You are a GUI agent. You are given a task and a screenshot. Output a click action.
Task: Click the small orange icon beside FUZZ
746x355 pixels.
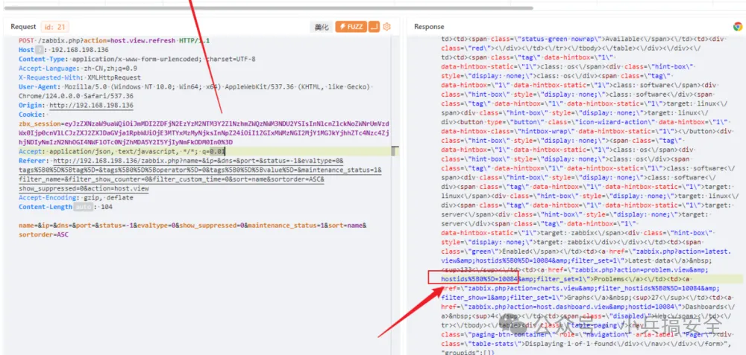pyautogui.click(x=374, y=27)
